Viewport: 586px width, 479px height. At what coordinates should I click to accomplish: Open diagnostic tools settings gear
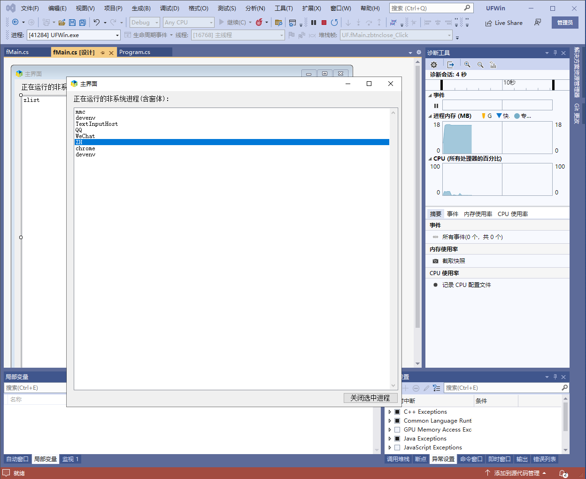(x=434, y=65)
